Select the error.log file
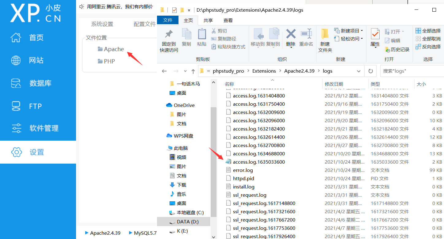This screenshot has width=444, height=239. click(243, 170)
